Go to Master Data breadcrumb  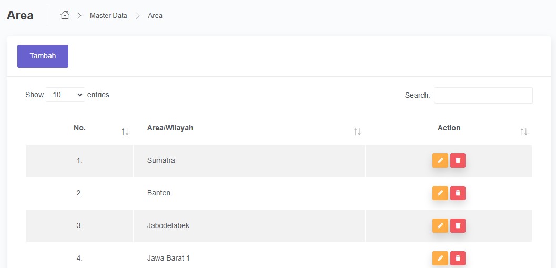coord(108,15)
